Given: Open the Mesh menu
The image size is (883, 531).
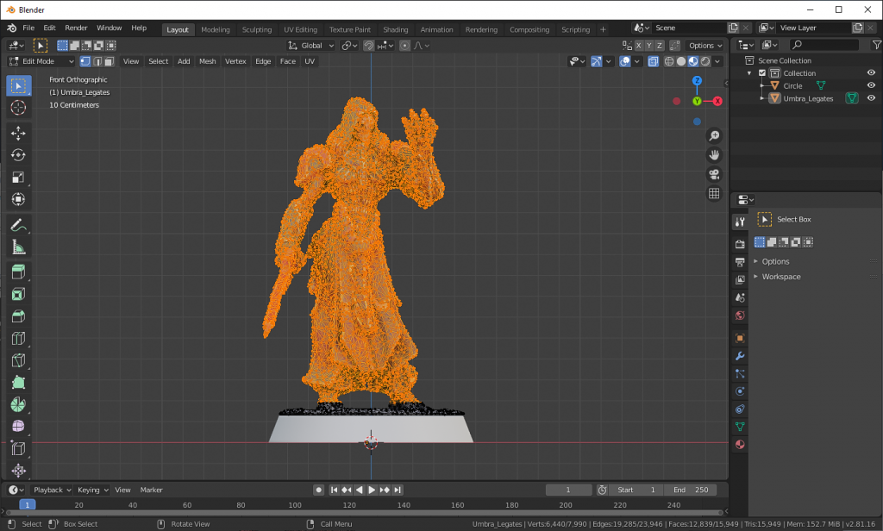Looking at the screenshot, I should click(206, 61).
